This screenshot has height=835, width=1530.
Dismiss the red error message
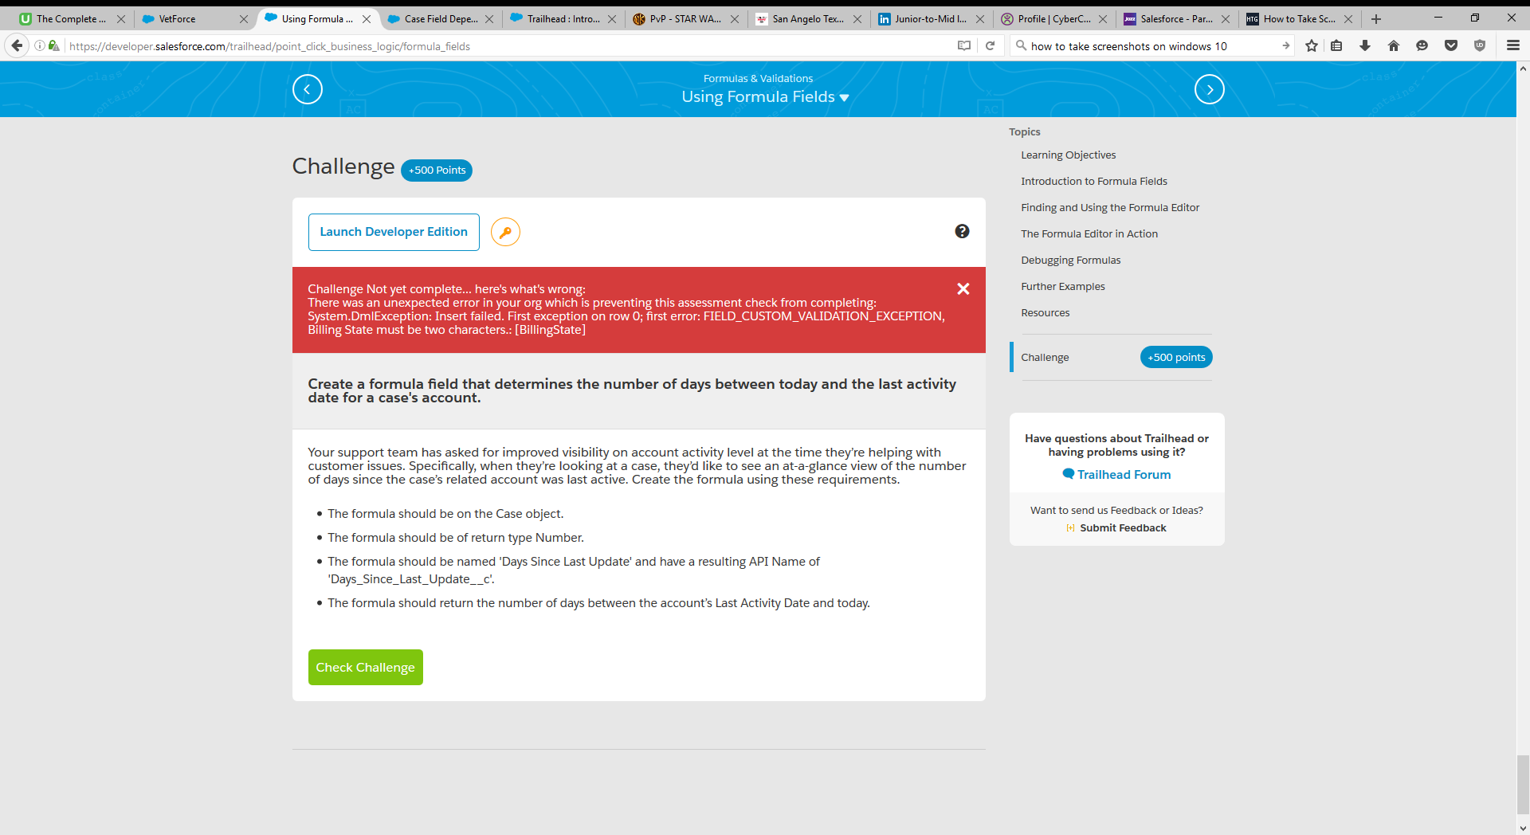point(963,289)
